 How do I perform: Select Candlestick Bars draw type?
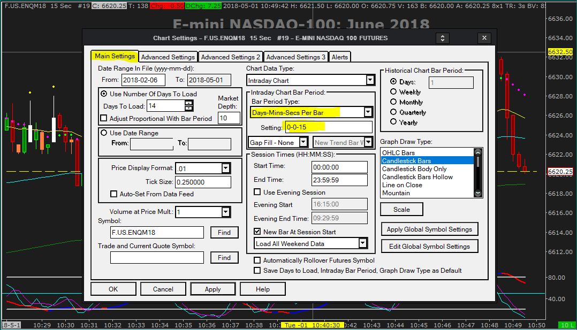[x=428, y=161]
